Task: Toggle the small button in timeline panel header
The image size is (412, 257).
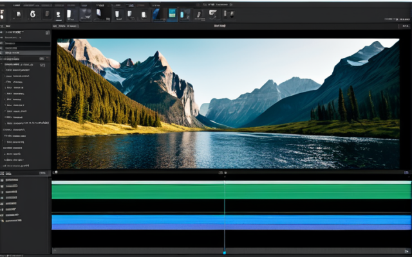Action: [42, 173]
